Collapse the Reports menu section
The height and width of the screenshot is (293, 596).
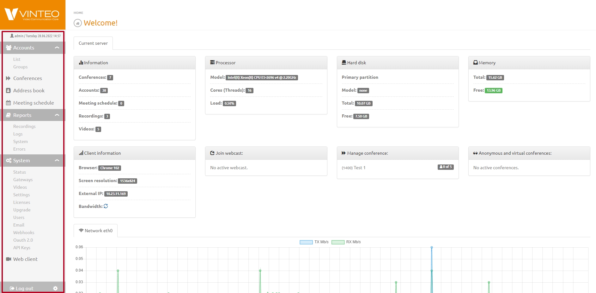(x=57, y=115)
